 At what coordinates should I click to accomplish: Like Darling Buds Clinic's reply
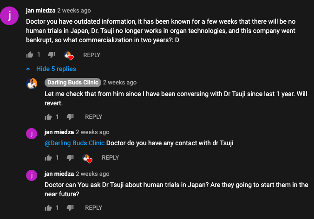tap(48, 117)
